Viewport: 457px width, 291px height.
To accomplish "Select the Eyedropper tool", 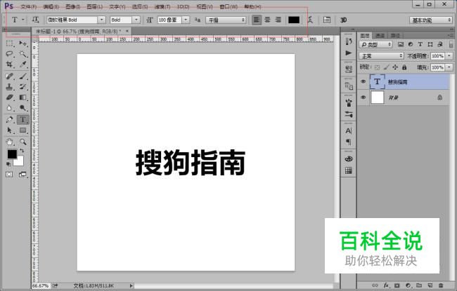I will point(22,65).
